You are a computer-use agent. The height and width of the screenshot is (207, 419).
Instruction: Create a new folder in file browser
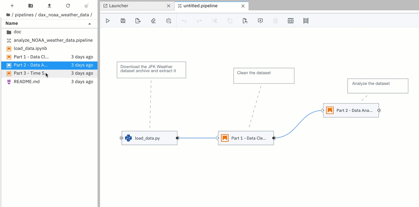tap(31, 6)
